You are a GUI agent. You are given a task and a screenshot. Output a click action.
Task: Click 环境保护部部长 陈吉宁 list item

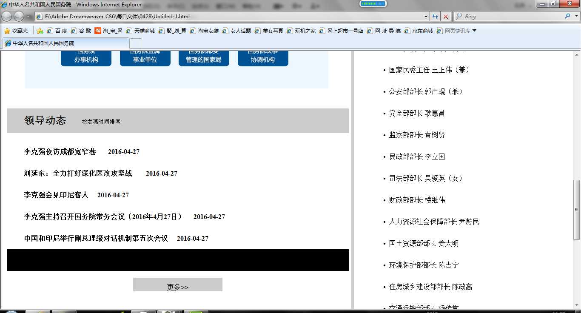[424, 265]
